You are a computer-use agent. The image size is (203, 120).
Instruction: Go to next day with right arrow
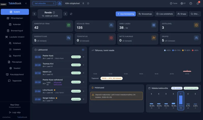click(65, 14)
